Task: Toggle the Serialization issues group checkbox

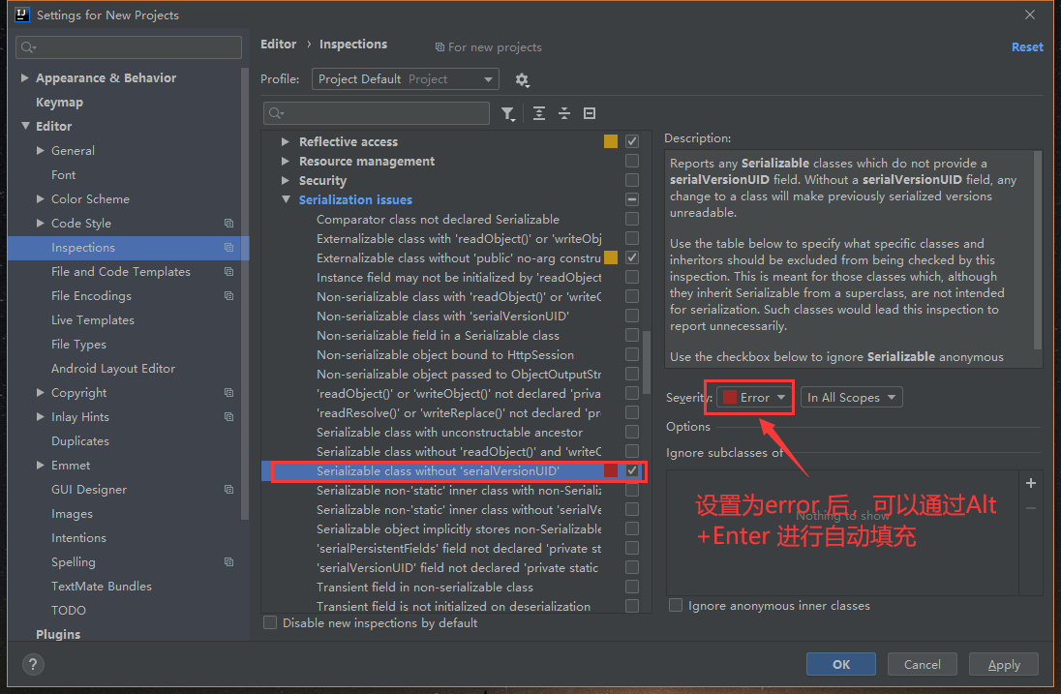Action: pyautogui.click(x=632, y=199)
